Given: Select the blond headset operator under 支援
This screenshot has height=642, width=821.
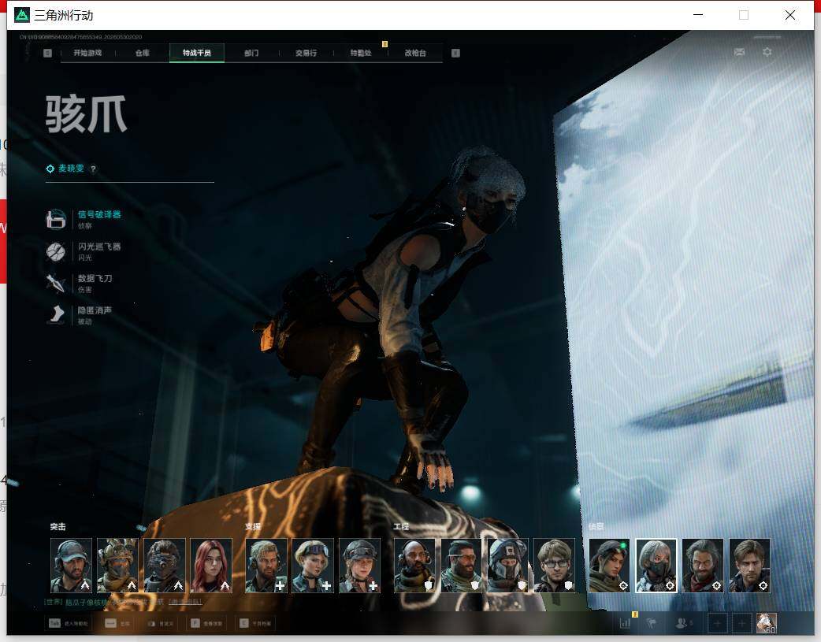Looking at the screenshot, I should tap(266, 566).
